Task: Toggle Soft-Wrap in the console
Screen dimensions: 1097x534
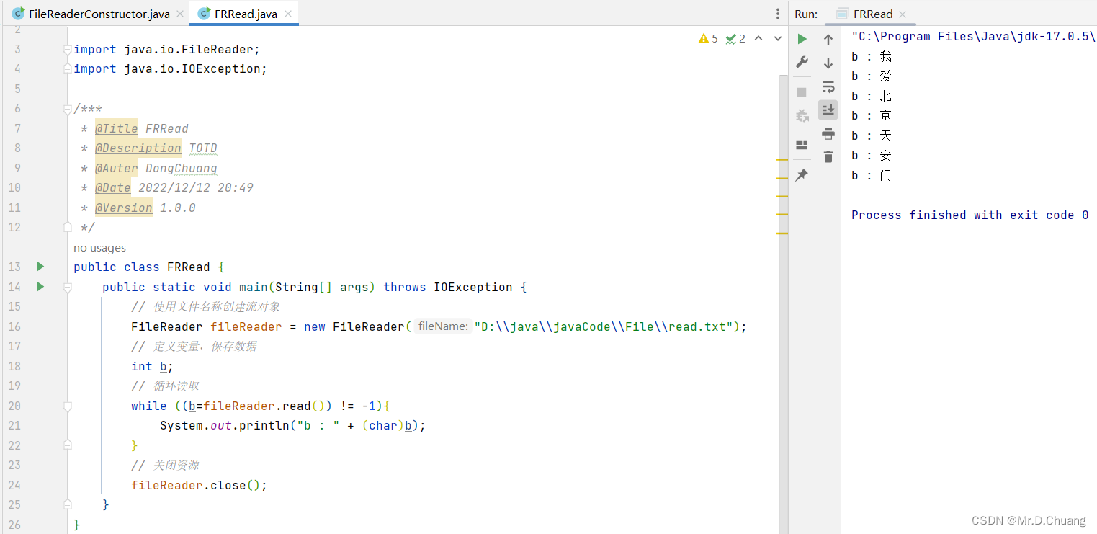Action: (828, 86)
